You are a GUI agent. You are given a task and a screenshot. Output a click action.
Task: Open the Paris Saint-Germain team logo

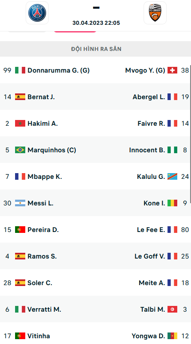pyautogui.click(x=37, y=13)
